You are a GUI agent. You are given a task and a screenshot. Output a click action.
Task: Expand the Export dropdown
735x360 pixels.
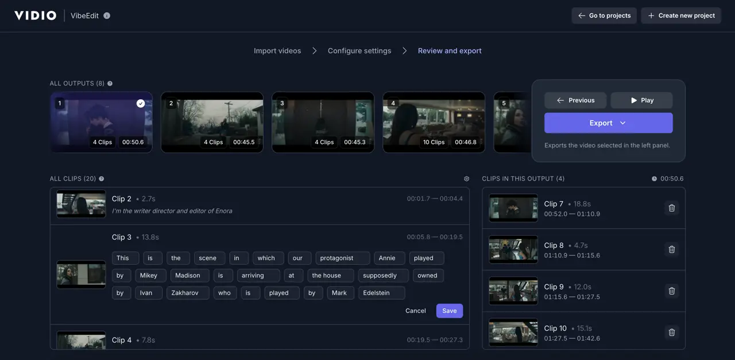pyautogui.click(x=609, y=123)
